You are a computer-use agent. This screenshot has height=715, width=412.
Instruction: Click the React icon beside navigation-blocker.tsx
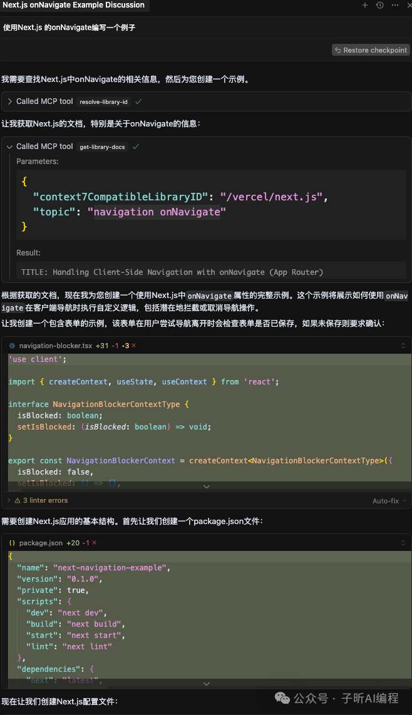tap(12, 346)
